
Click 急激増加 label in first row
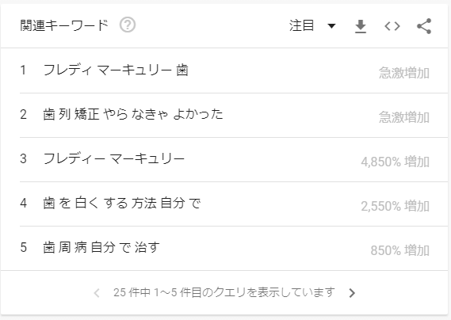pyautogui.click(x=403, y=73)
